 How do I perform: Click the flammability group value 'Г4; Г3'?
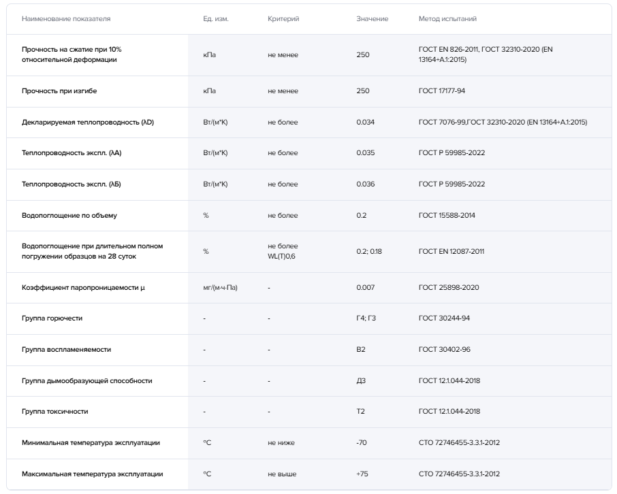(x=366, y=318)
